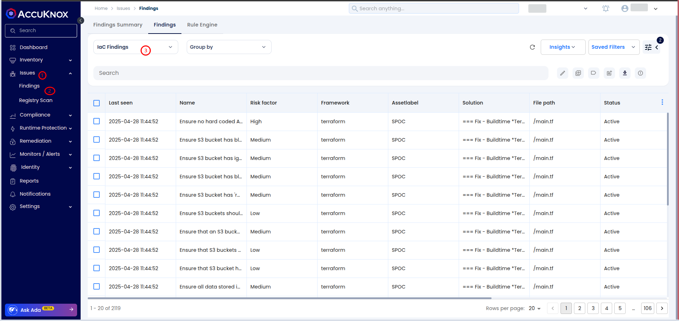Click the pencil edit icon

coord(563,73)
